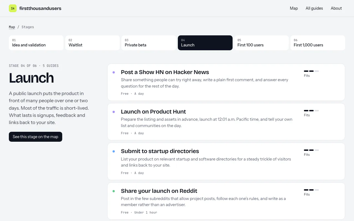
Task: Click the Map breadcrumb link
Action: pos(12,27)
